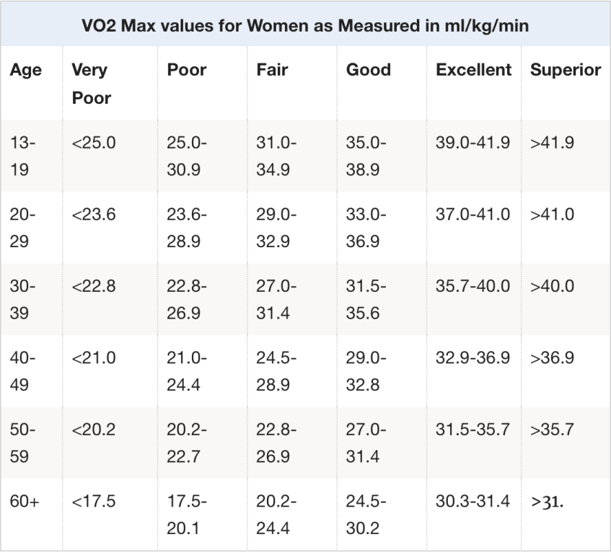
Task: Select the <17.5 Very Poor cell
Action: (94, 502)
